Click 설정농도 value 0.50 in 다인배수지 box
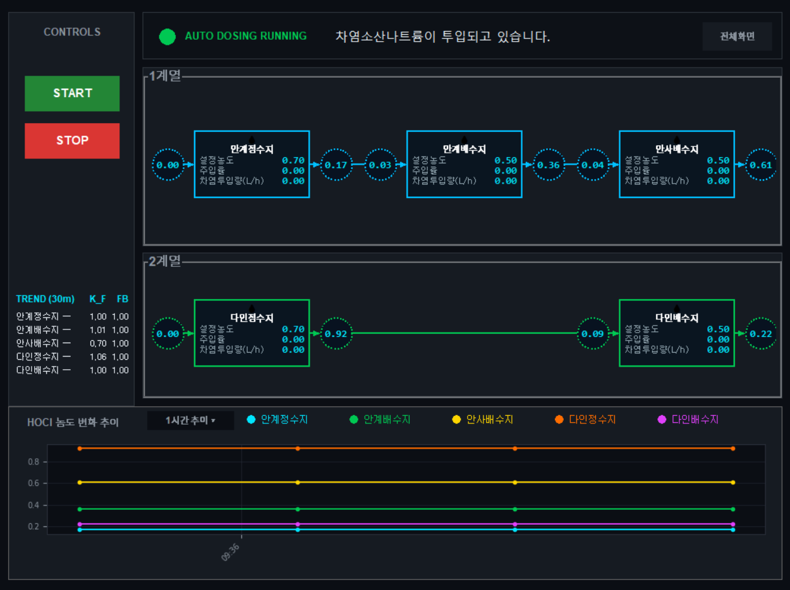Viewport: 790px width, 590px height. click(718, 329)
